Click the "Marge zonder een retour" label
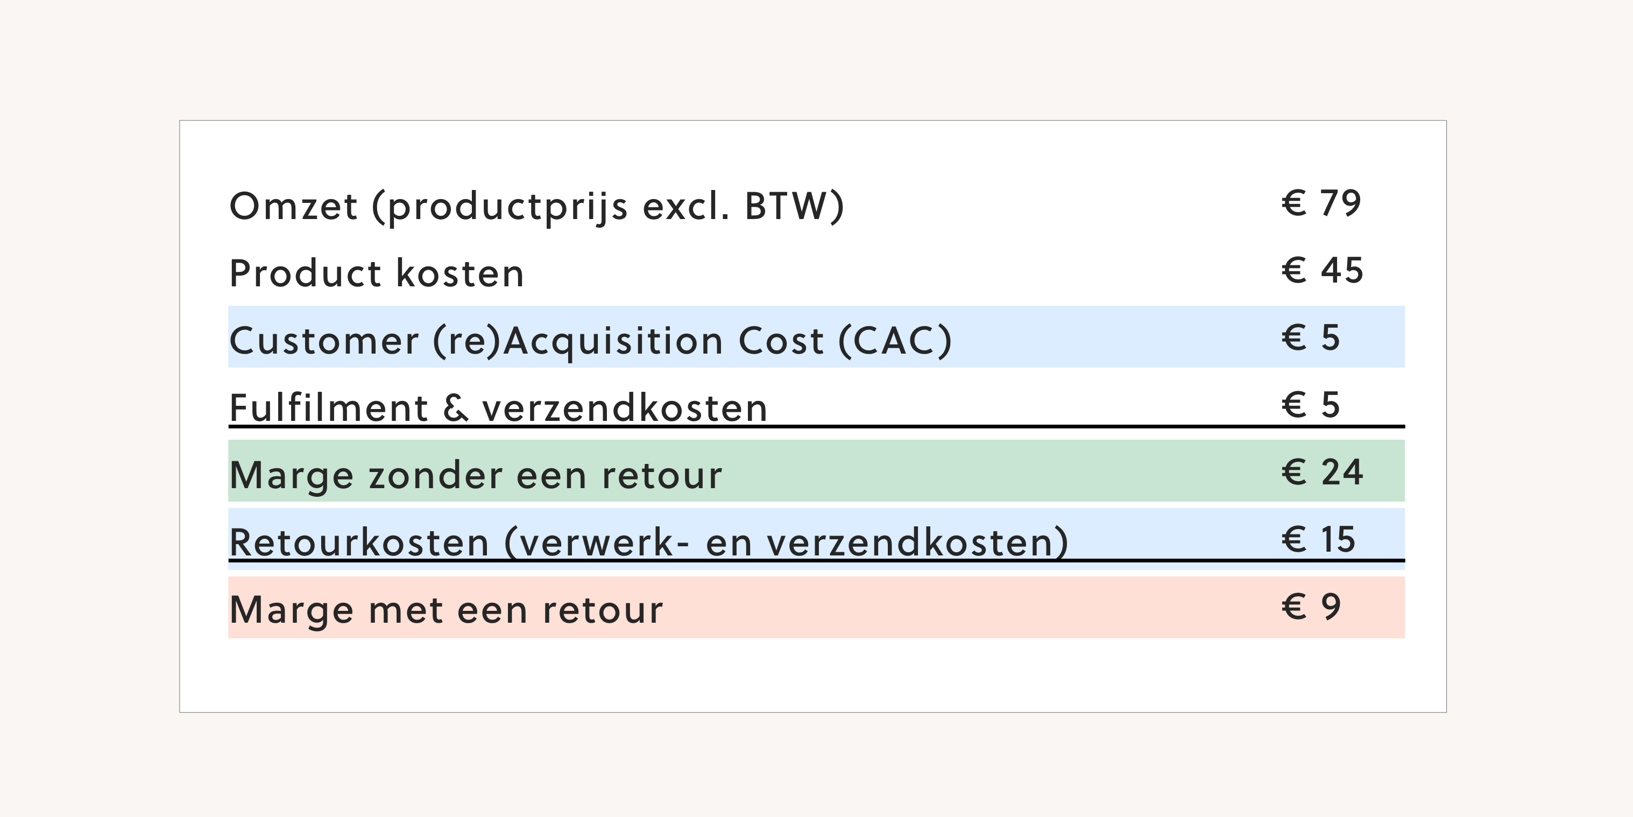The height and width of the screenshot is (817, 1633). pos(476,475)
